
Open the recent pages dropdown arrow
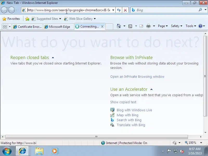17,10
